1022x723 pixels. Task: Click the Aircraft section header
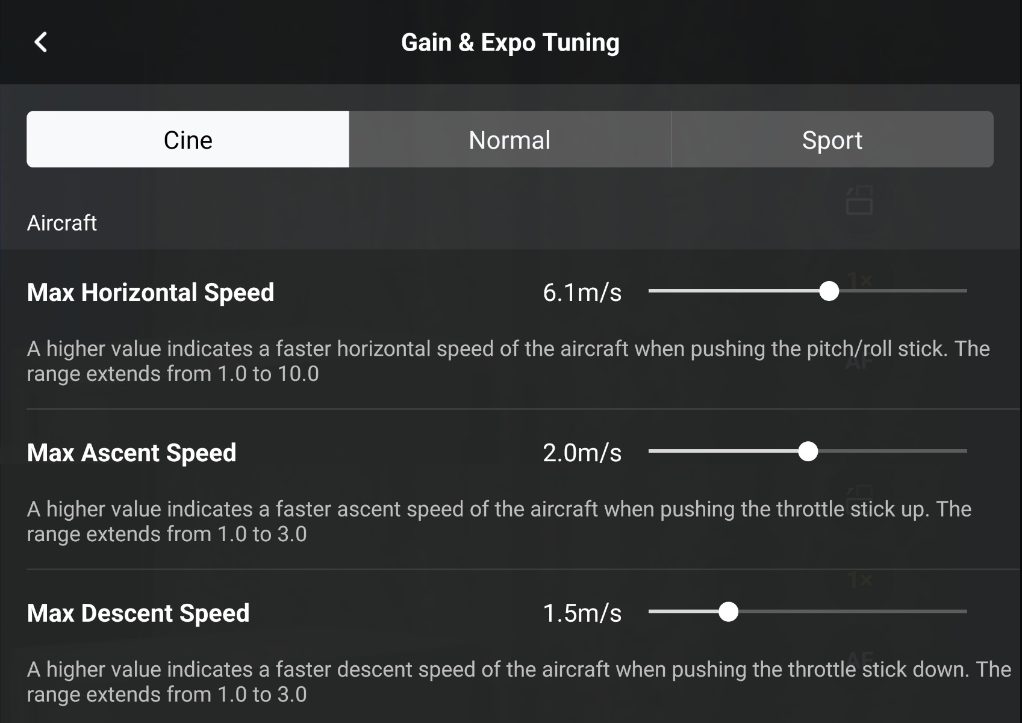[62, 223]
